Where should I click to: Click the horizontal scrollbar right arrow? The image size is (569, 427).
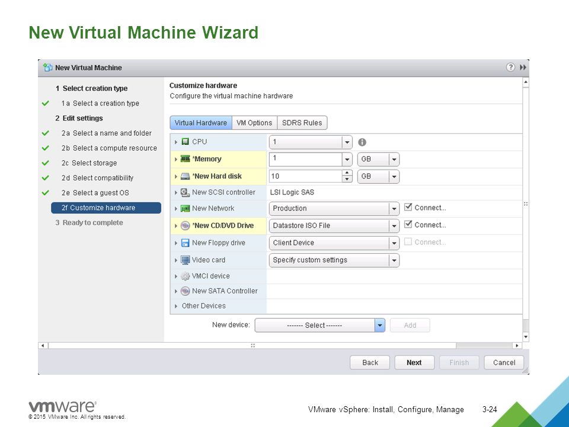[x=517, y=345]
